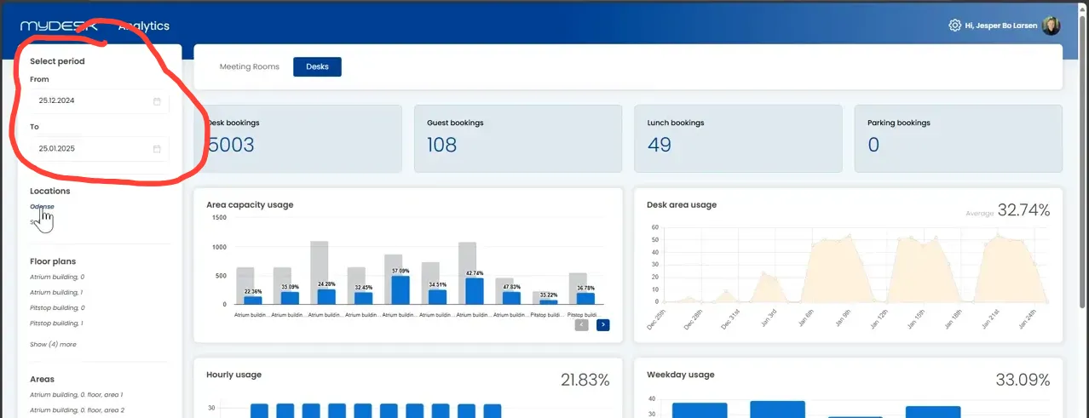Click the MyDesk logo
This screenshot has height=418, width=1089.
click(x=59, y=26)
